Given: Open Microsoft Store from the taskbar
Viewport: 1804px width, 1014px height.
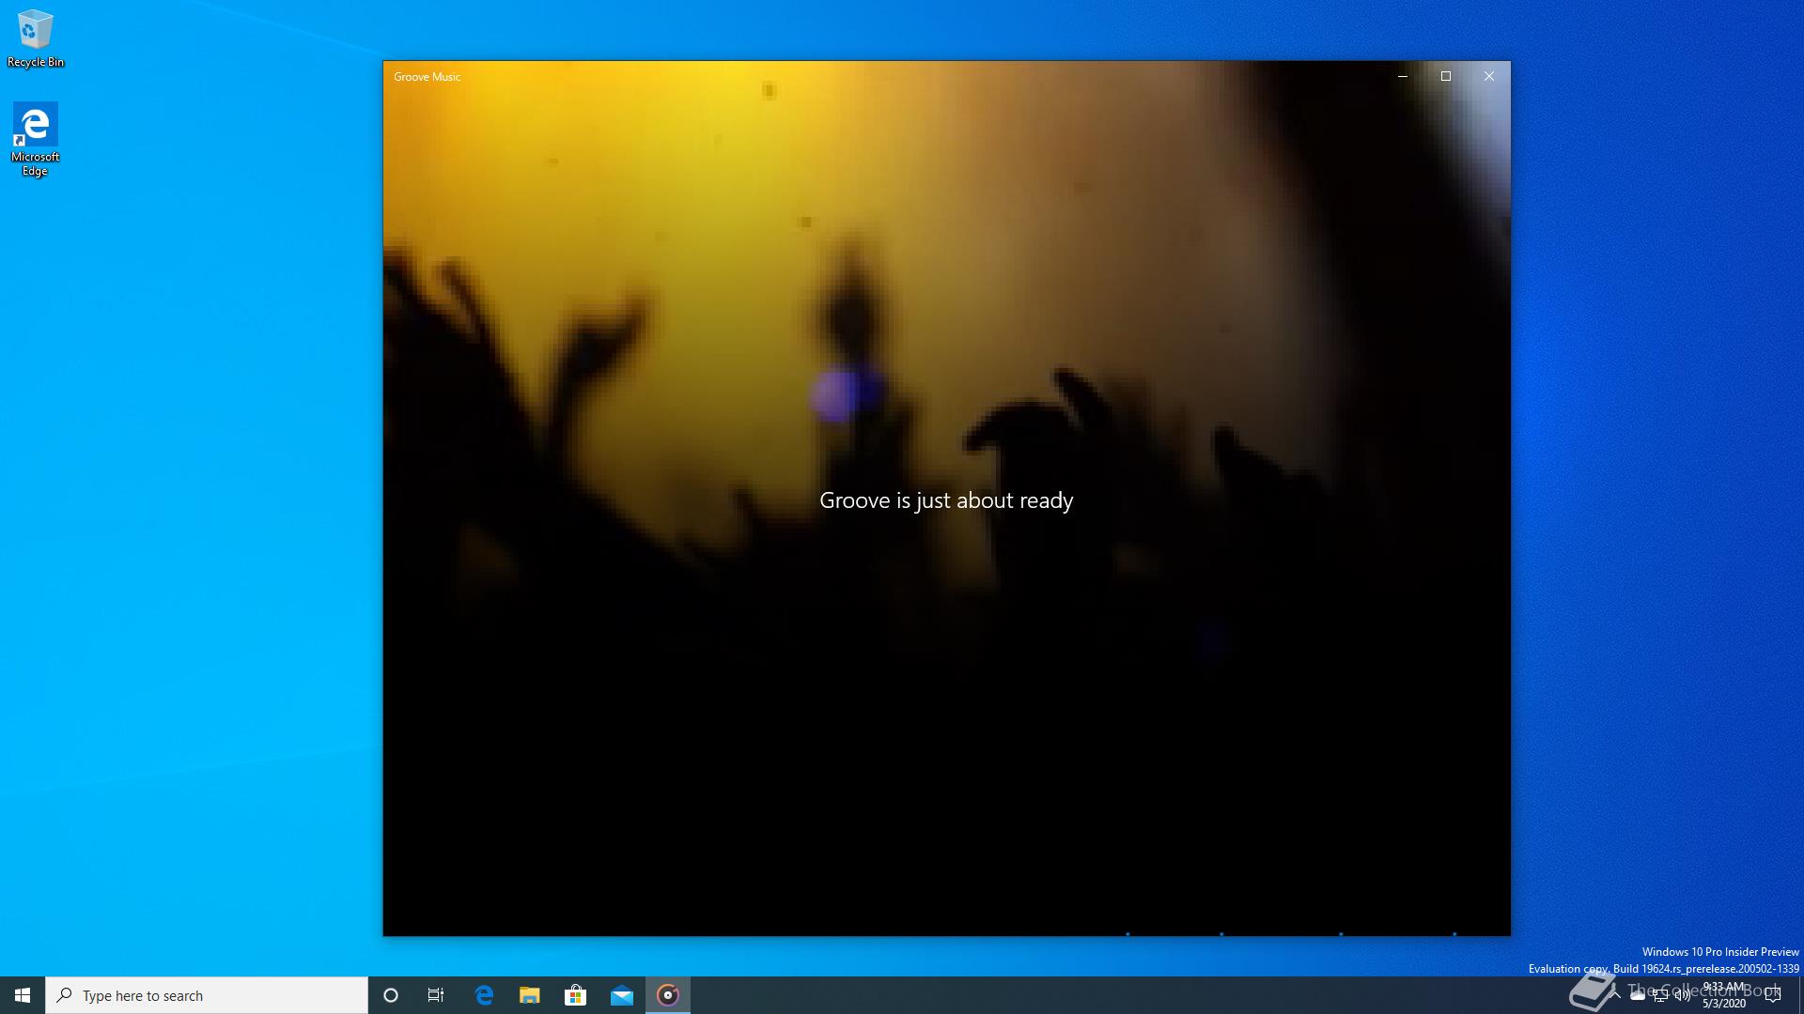Looking at the screenshot, I should pos(576,995).
